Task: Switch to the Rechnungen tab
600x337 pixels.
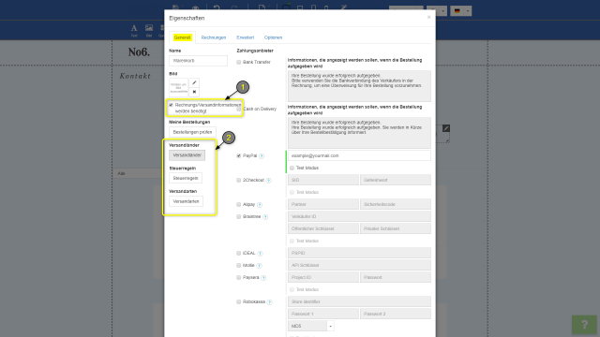Action: (214, 37)
